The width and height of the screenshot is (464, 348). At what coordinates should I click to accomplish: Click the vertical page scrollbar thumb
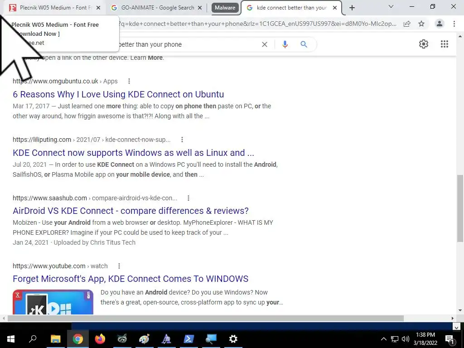click(x=460, y=208)
